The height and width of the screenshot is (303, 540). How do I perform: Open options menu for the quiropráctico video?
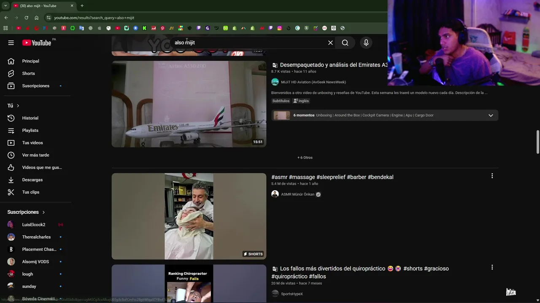click(x=492, y=267)
